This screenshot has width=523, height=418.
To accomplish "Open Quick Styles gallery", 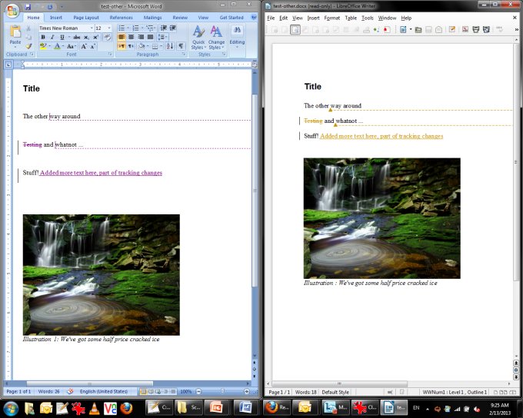I will [198, 36].
